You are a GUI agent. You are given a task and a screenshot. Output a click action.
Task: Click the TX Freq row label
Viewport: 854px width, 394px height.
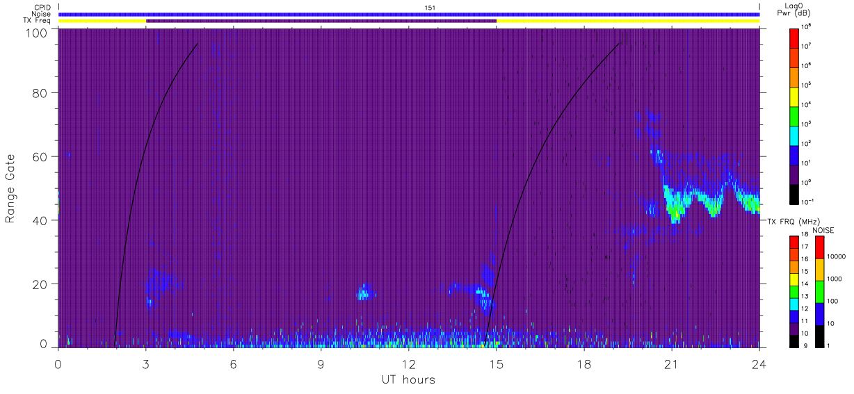(x=37, y=20)
